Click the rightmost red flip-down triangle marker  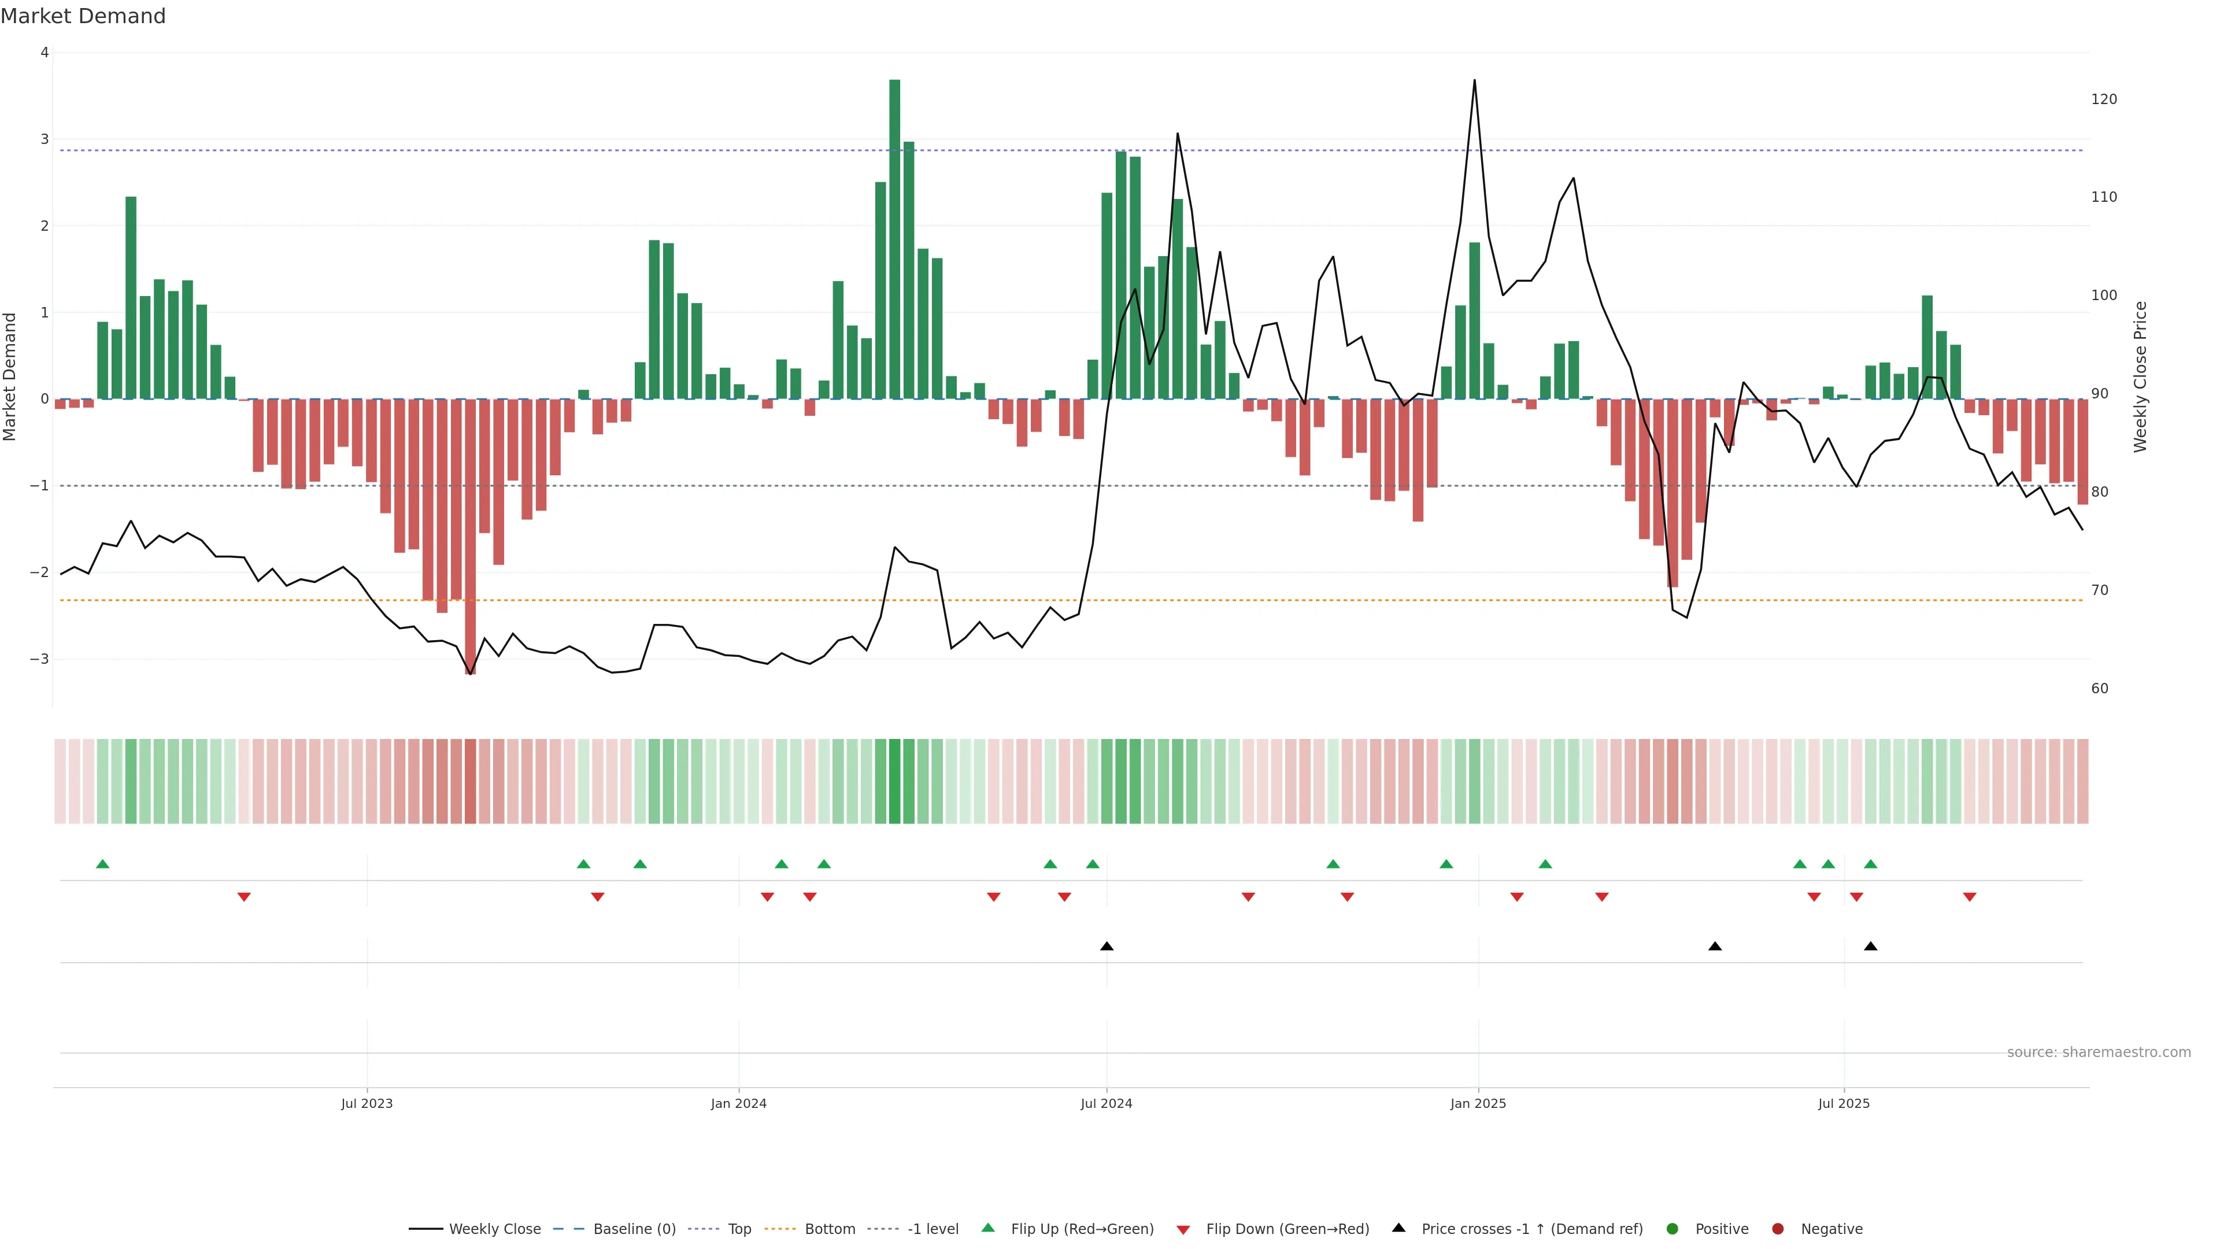(1969, 897)
